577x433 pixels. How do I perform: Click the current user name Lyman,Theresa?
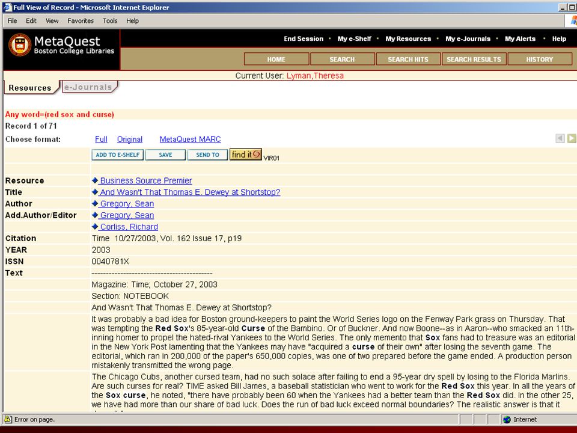tap(315, 76)
